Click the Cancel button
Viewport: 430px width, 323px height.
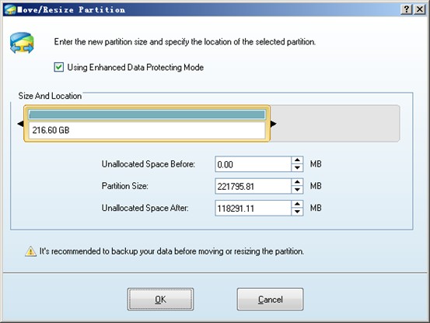point(270,299)
